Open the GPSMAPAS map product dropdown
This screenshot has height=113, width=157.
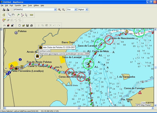click(x=55, y=10)
